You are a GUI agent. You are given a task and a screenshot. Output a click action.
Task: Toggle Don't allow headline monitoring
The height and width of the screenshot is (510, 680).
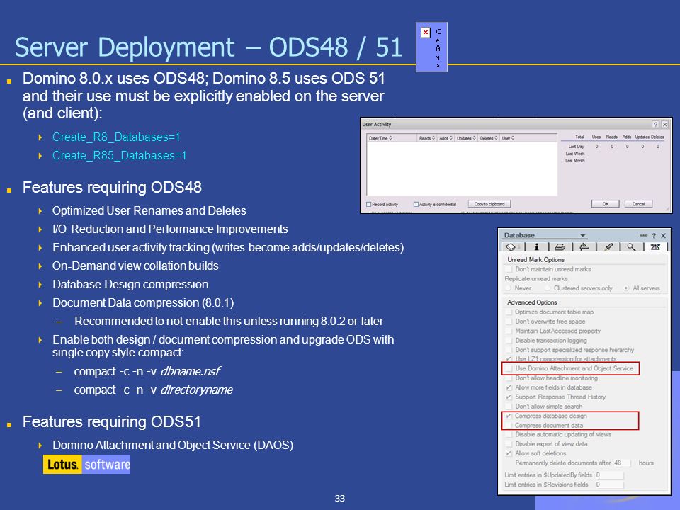point(509,378)
